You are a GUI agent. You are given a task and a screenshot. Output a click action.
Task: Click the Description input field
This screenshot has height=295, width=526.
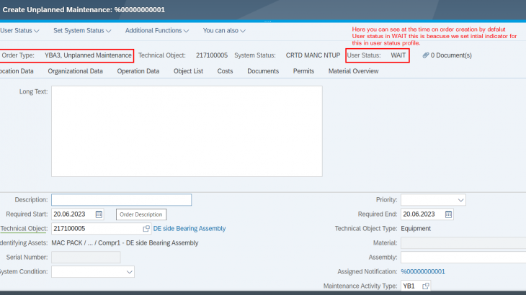[121, 200]
